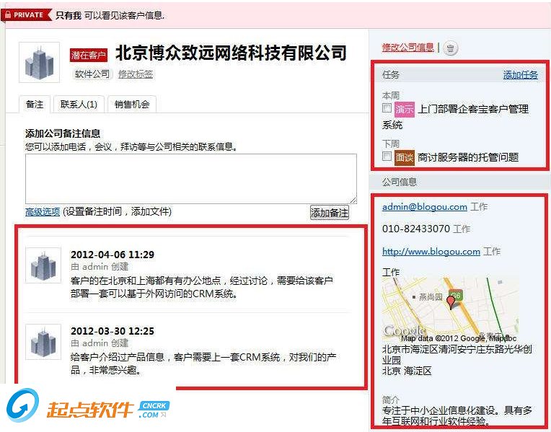The height and width of the screenshot is (432, 551).
Task: Click the 2012-03-30 12:25 note timestamp
Action: [x=113, y=331]
